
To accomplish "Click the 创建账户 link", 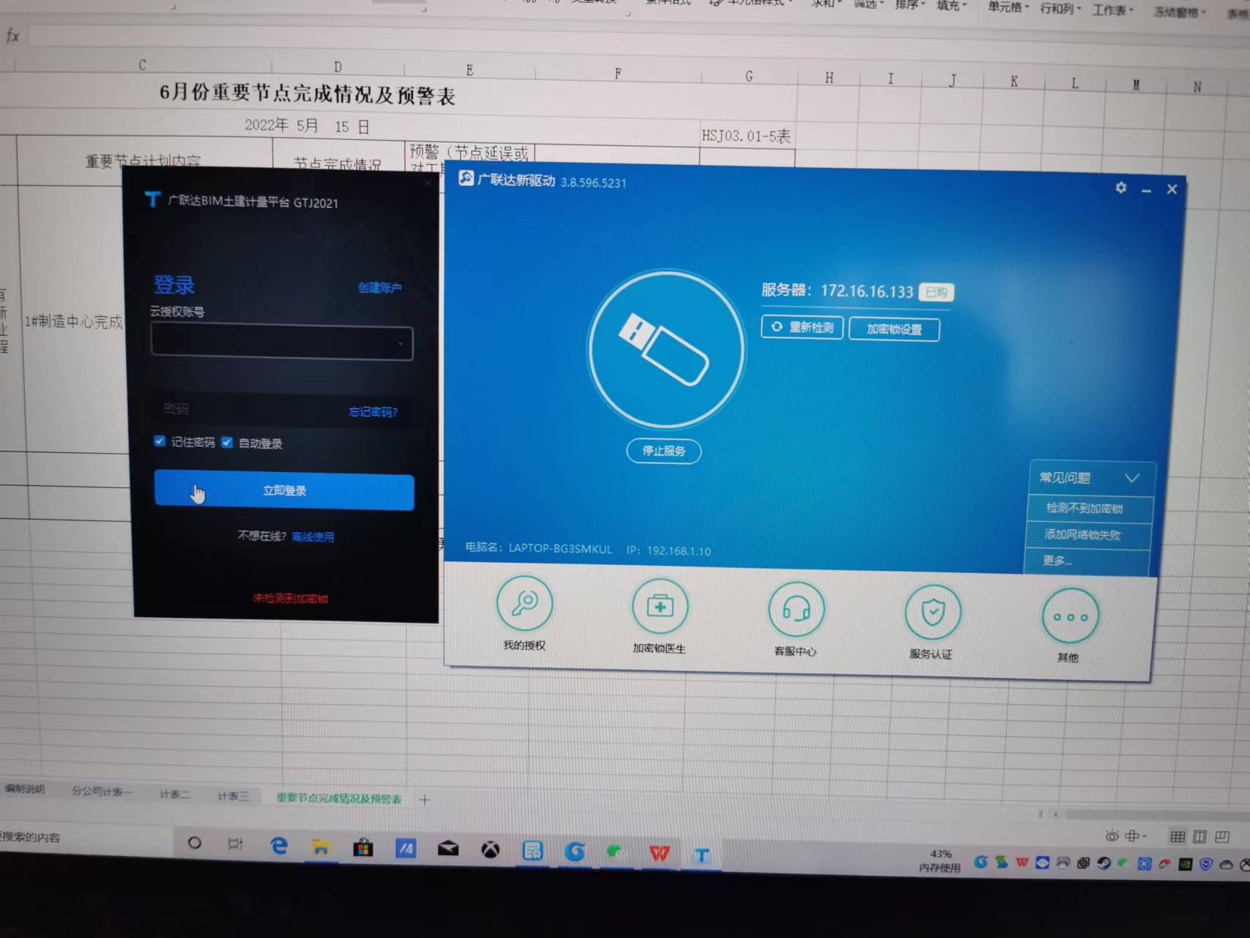I will [x=380, y=287].
